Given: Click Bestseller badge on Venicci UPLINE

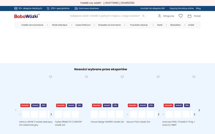Looking at the screenshot, I should pos(25,105).
